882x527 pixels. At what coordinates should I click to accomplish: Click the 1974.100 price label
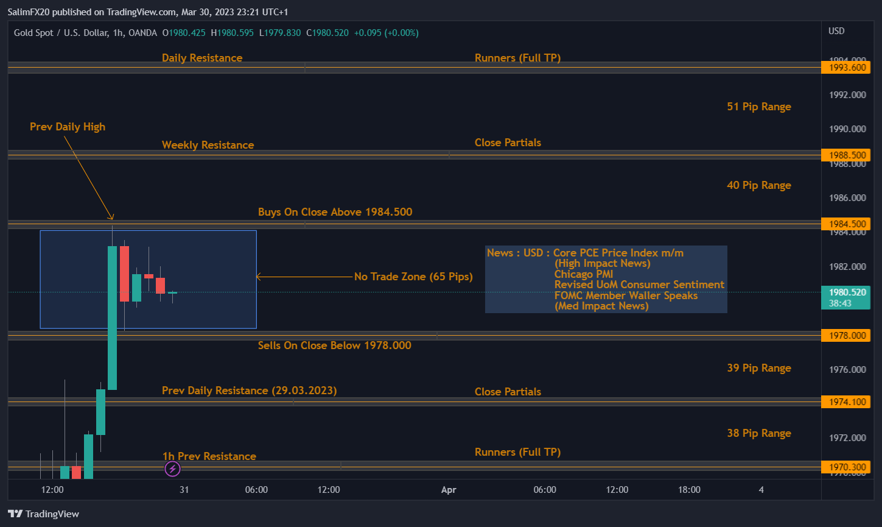(x=845, y=401)
